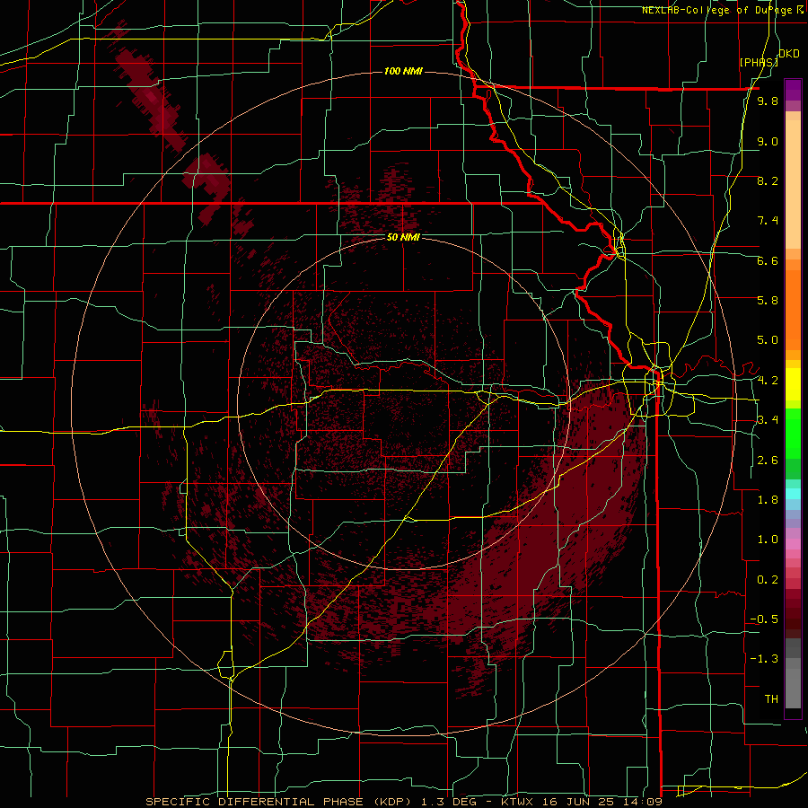Screen dimensions: 808x808
Task: Click the 5.8 value on the color scale
Action: coord(768,301)
